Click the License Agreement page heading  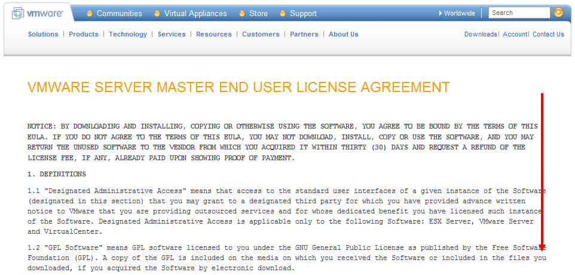[238, 87]
